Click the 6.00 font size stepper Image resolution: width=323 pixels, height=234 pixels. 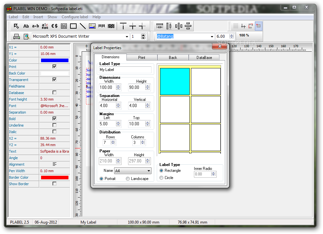tap(231, 36)
